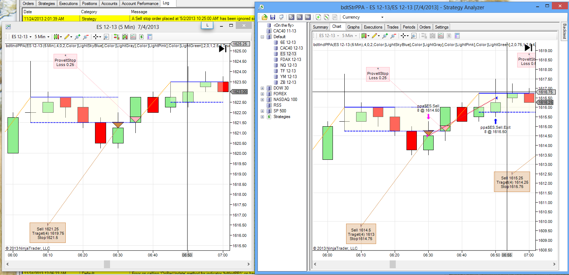Select CAC40 11-13 in instrument tree

285,31
